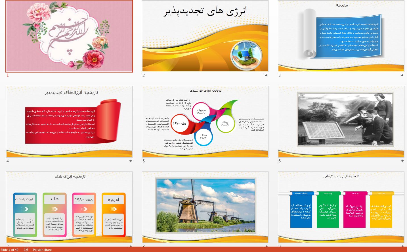
Task: Select the geothermal energy history slide thumbnail
Action: click(x=341, y=207)
